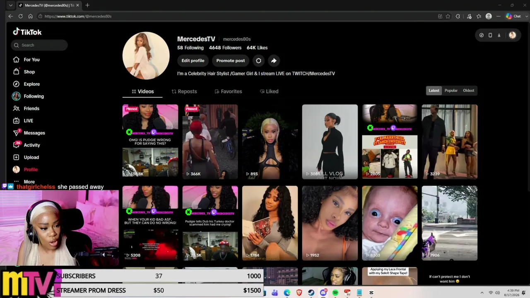Open a new browser tab
The image size is (530, 298).
tap(87, 5)
